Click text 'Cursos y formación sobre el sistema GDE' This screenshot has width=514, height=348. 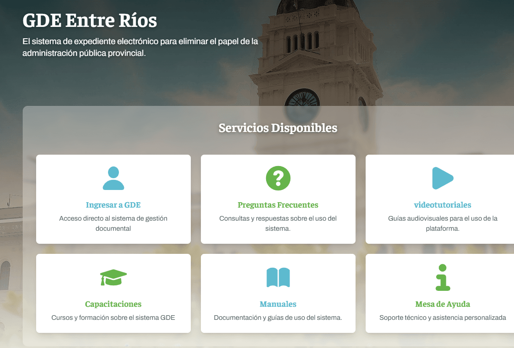pyautogui.click(x=113, y=318)
